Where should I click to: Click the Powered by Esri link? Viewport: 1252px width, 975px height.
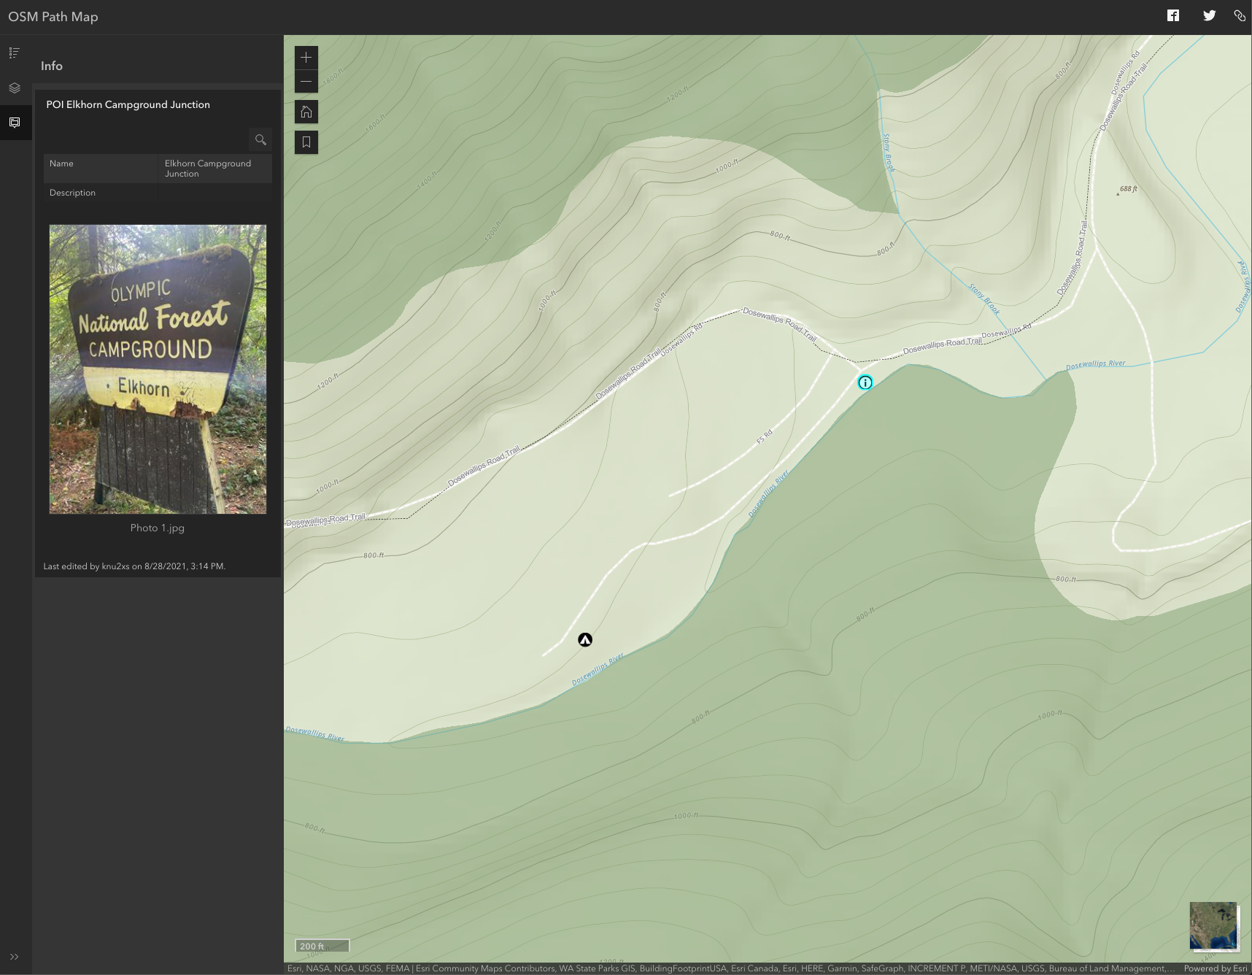point(1215,968)
